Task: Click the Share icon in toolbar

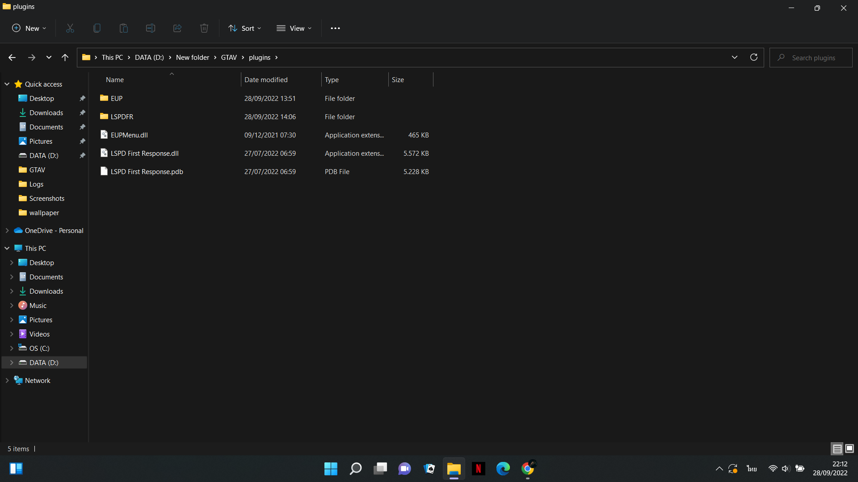Action: tap(177, 28)
